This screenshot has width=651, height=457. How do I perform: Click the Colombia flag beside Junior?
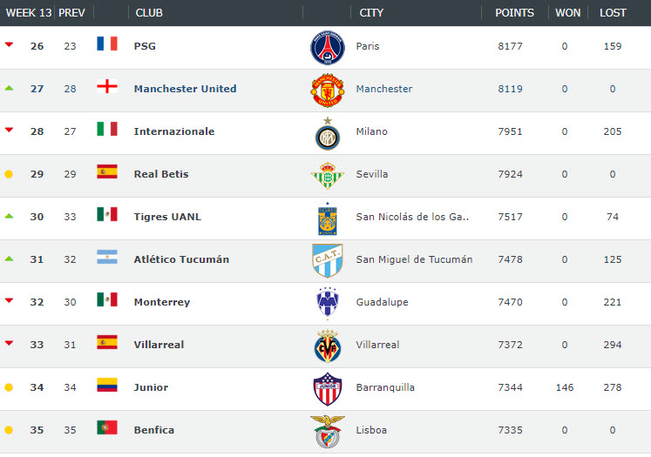point(106,385)
